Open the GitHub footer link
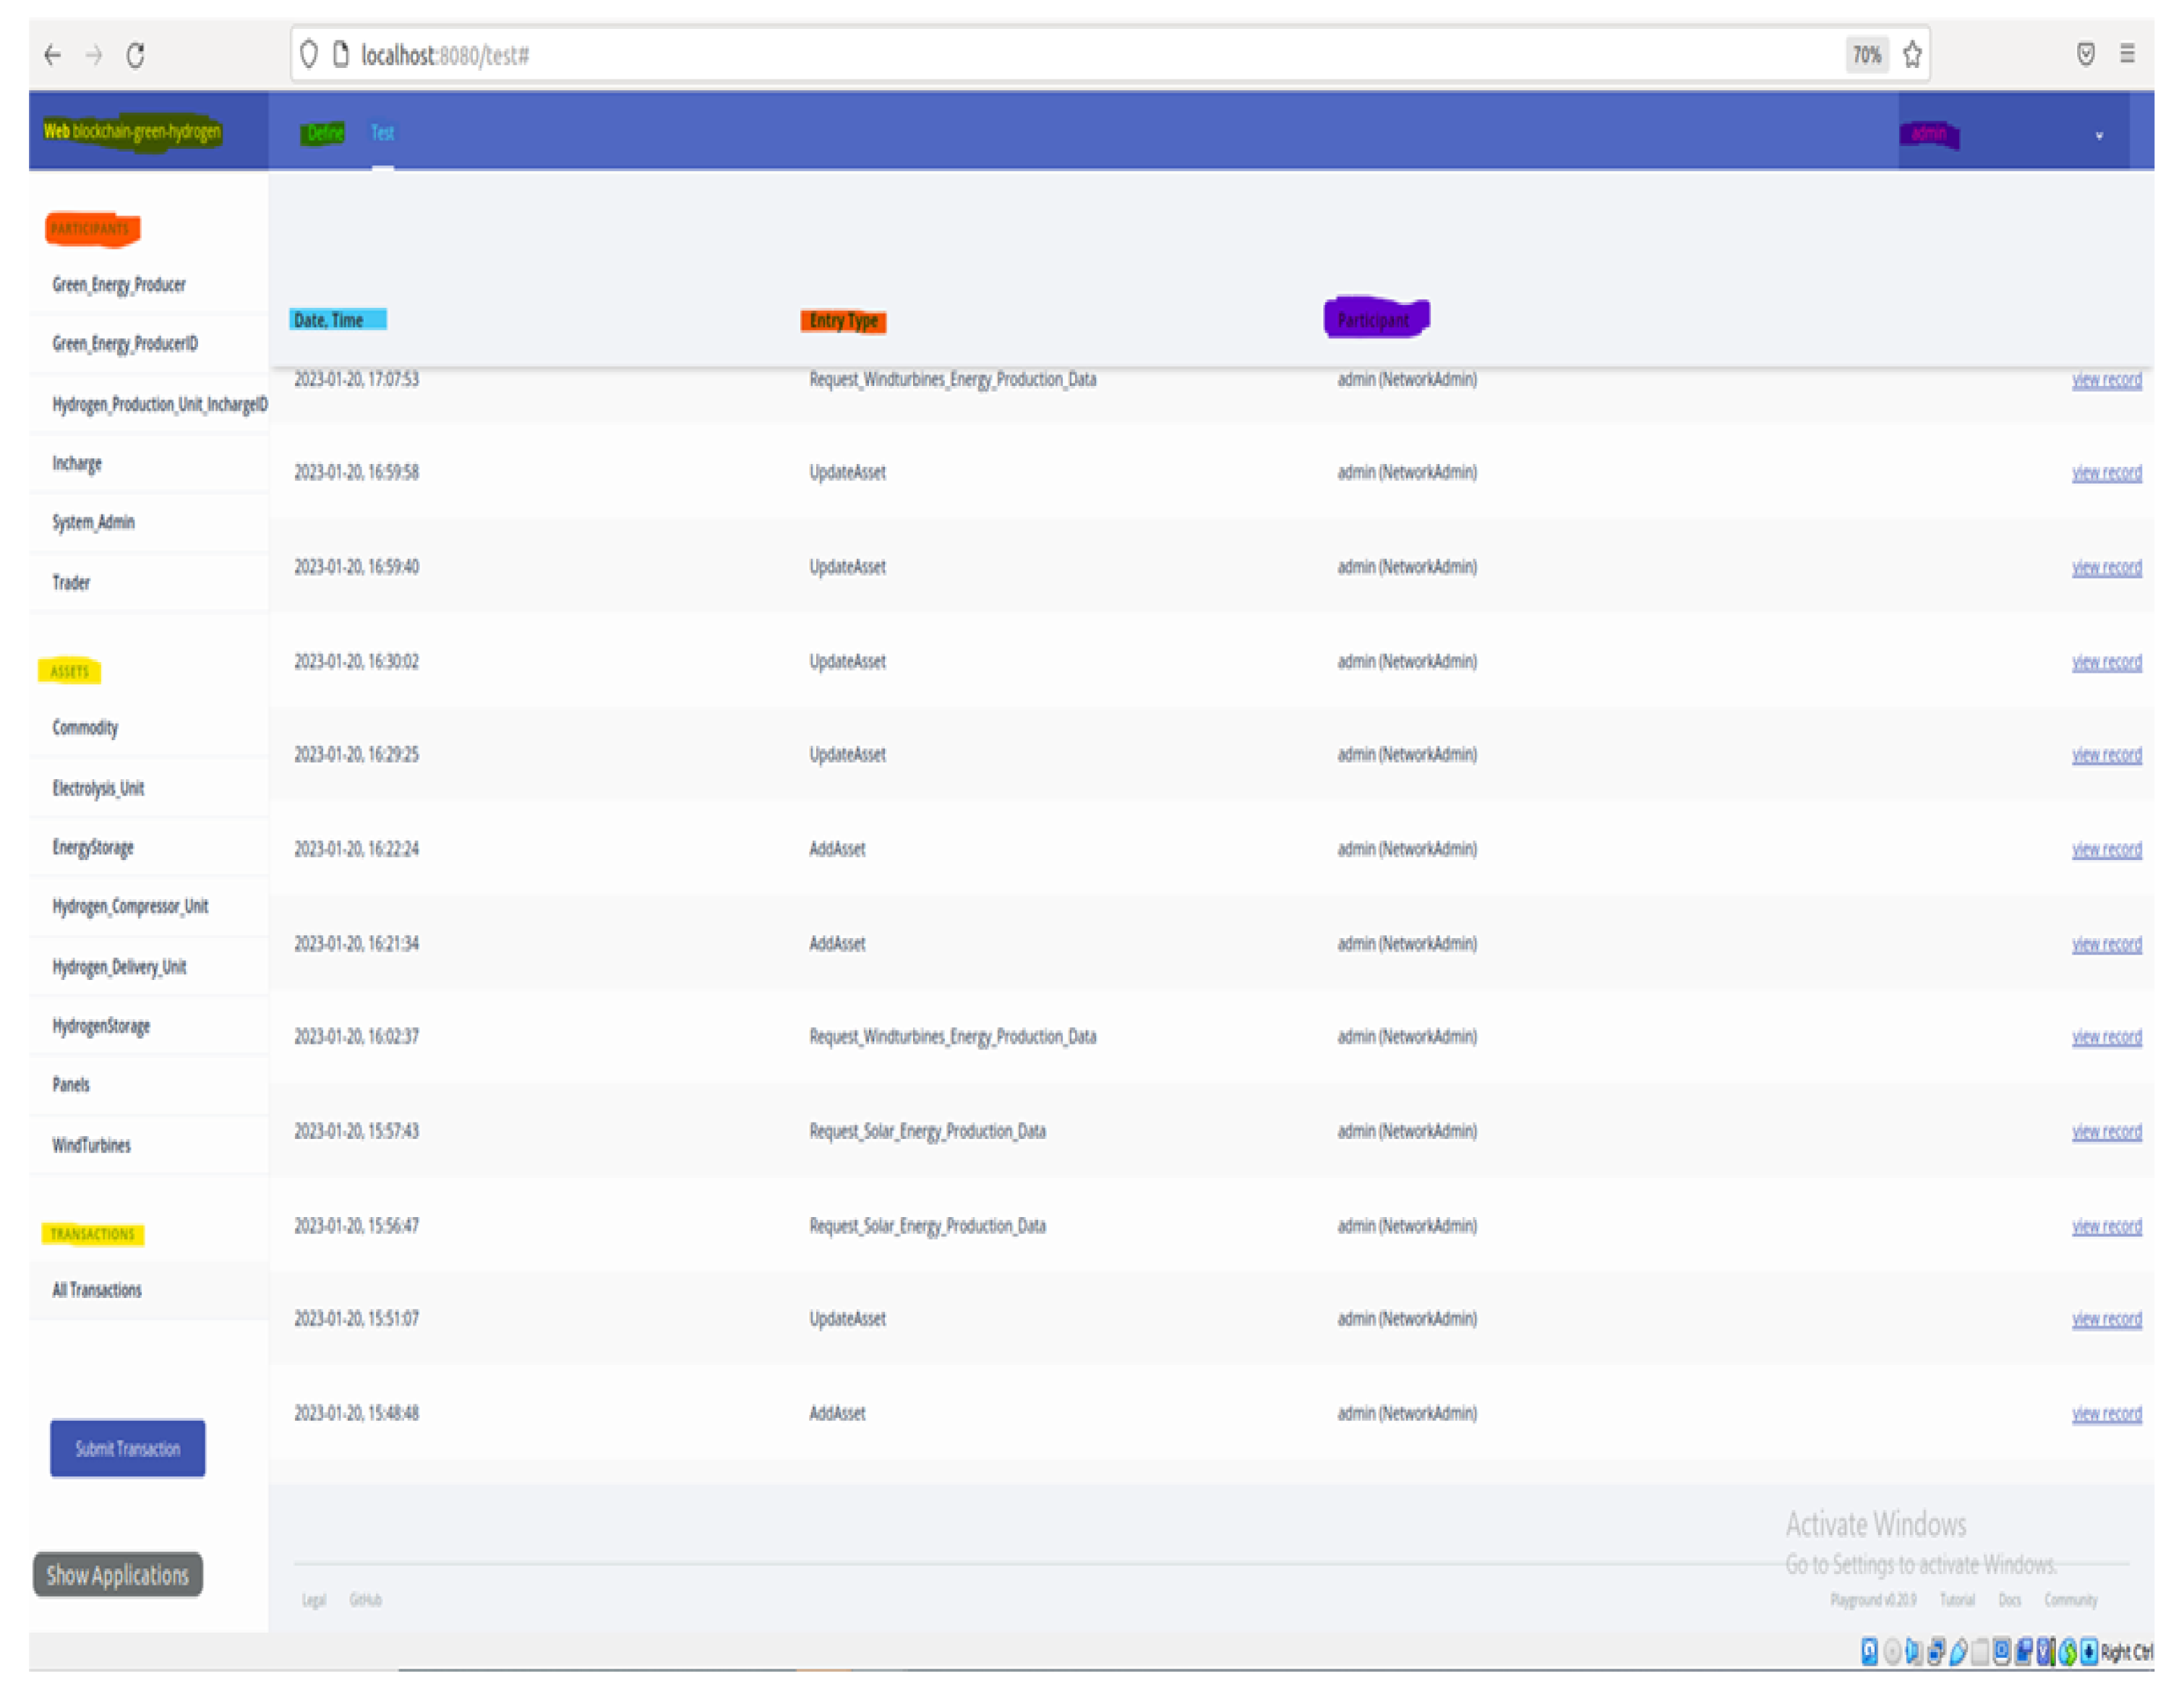2184x1702 pixels. coord(365,1600)
